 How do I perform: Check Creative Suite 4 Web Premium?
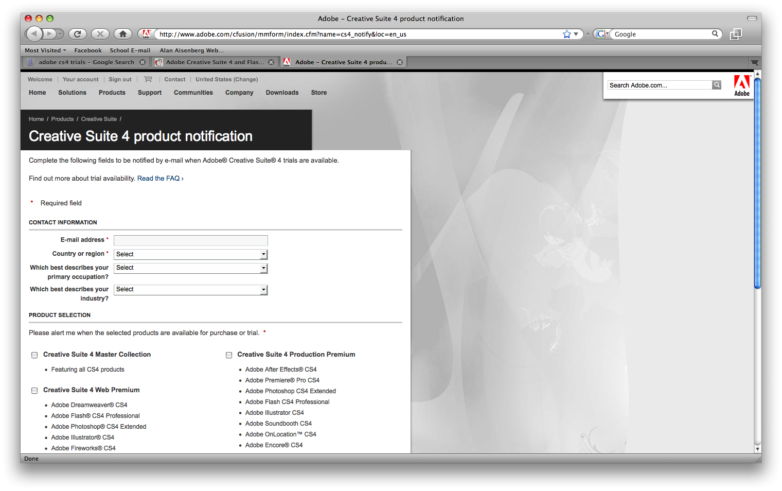pyautogui.click(x=34, y=391)
